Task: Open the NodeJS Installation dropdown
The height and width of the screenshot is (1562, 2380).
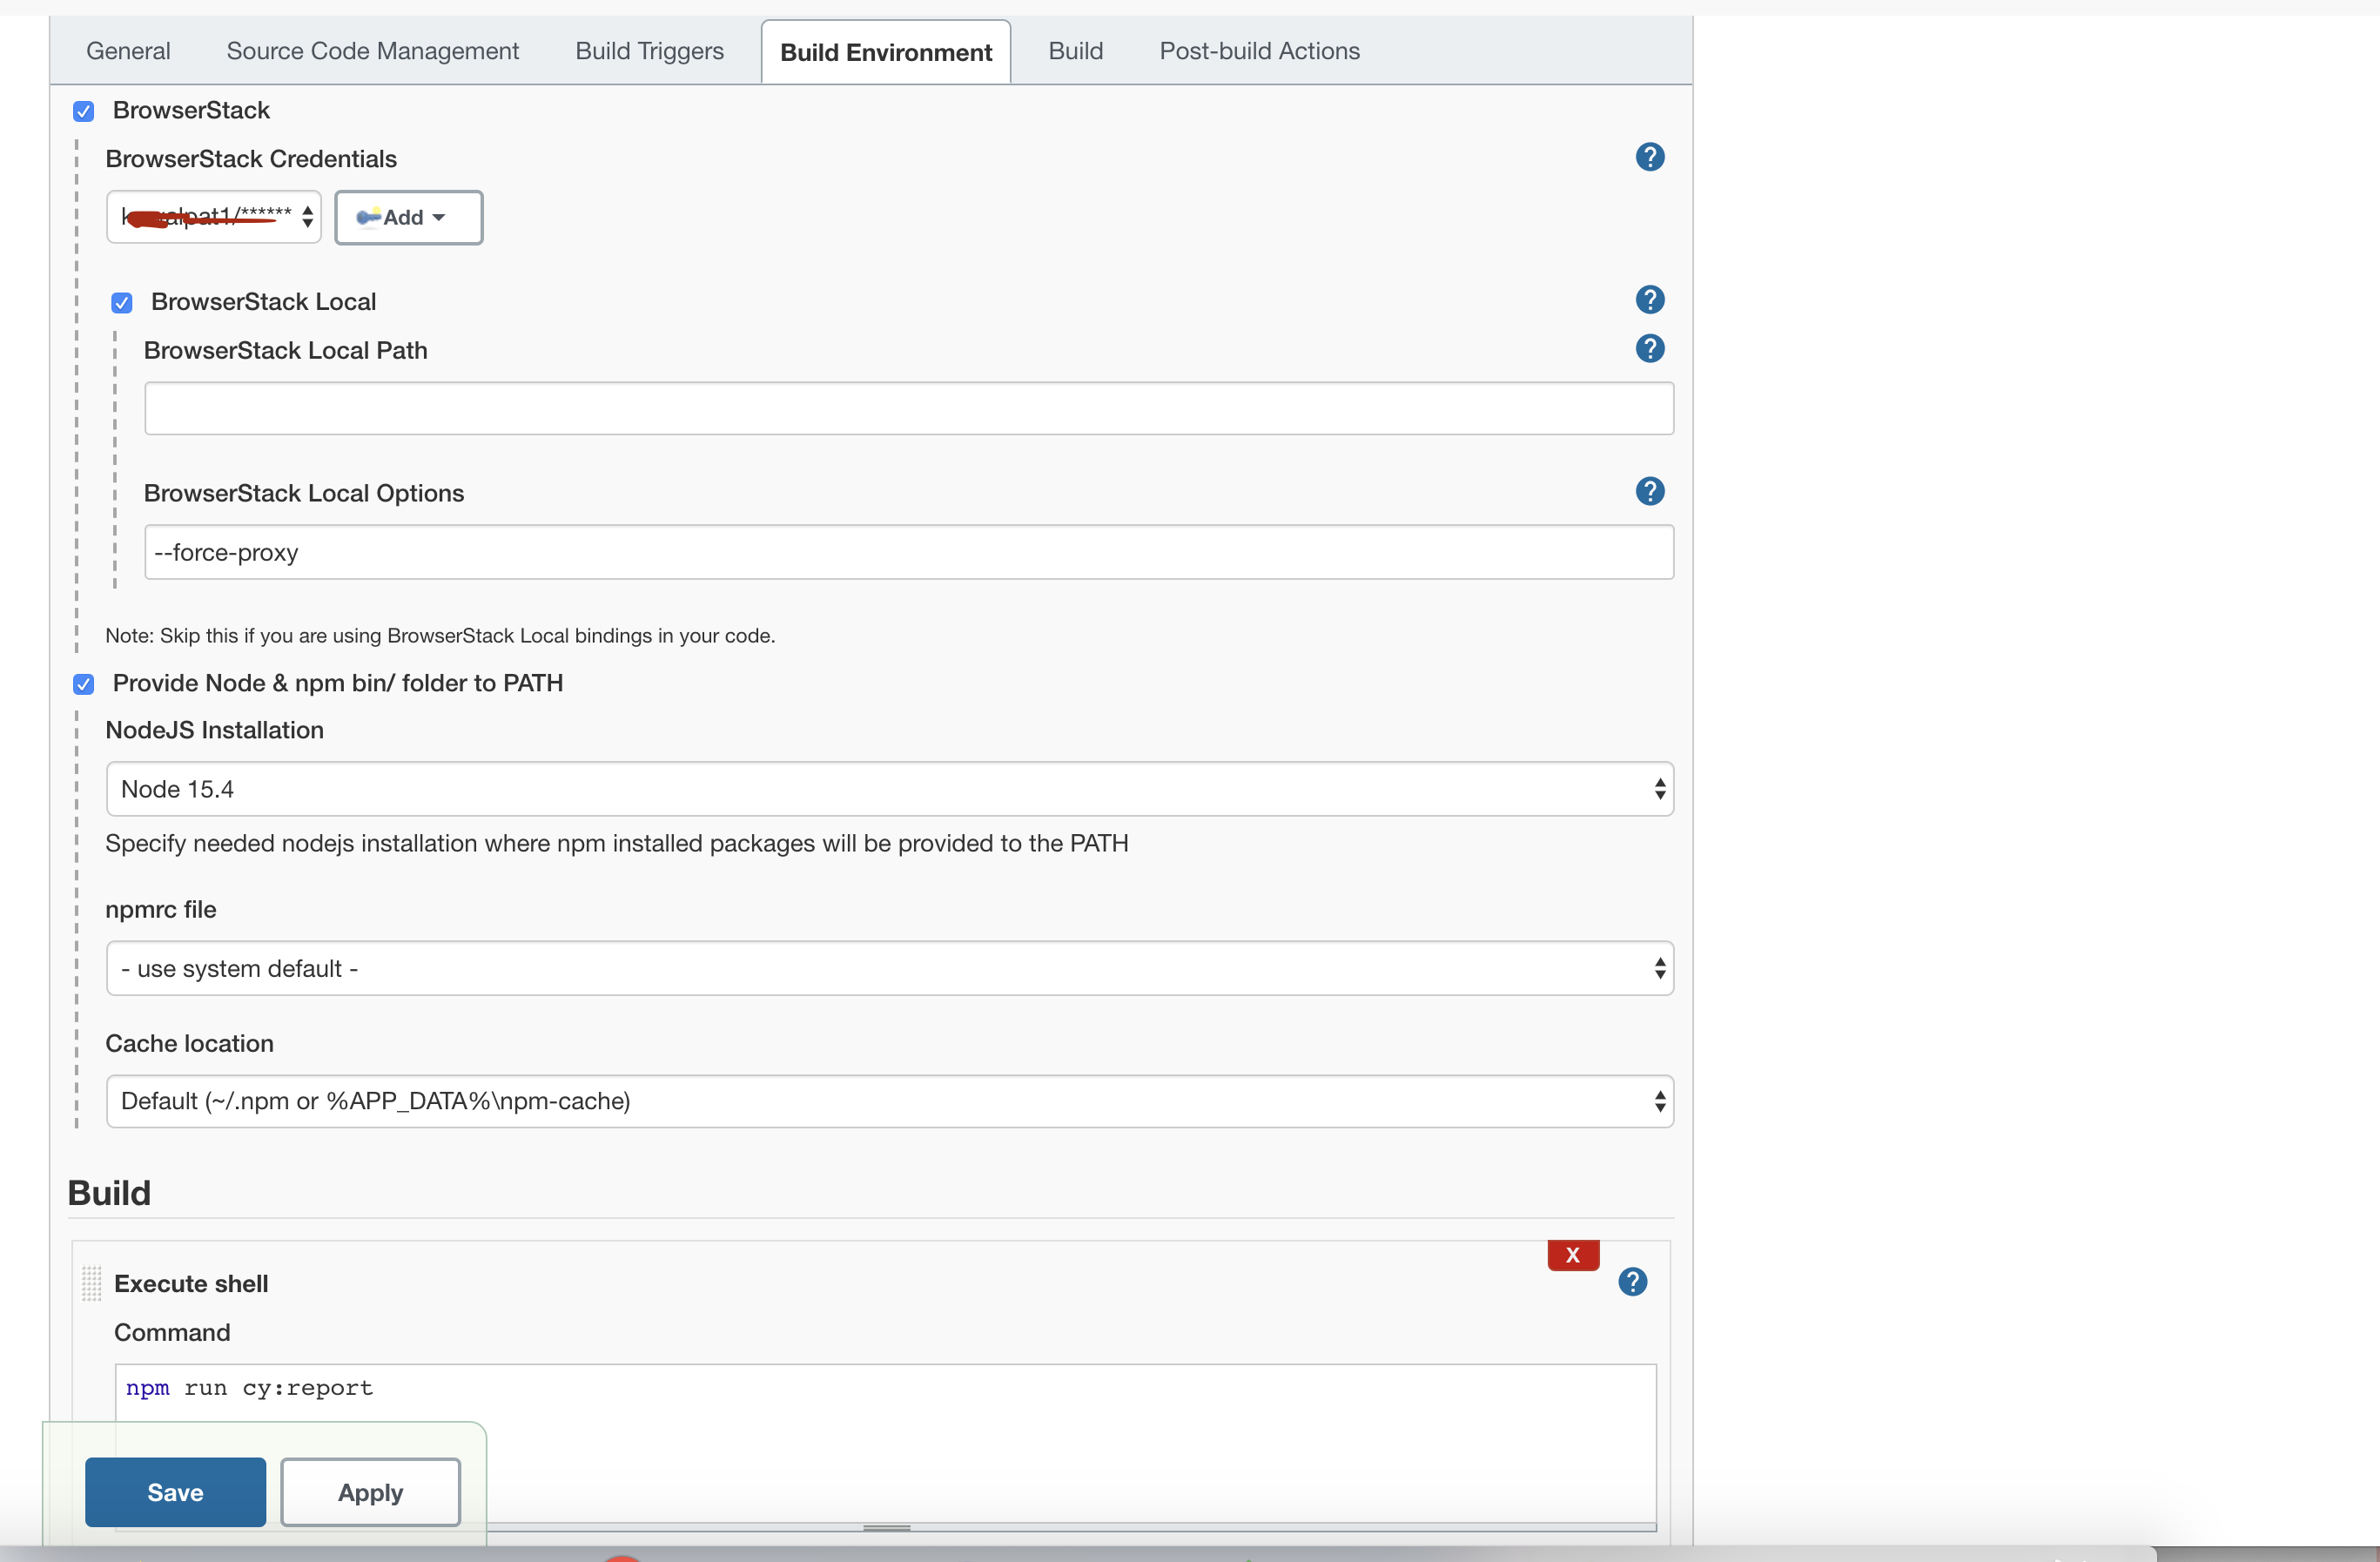Action: pos(889,789)
